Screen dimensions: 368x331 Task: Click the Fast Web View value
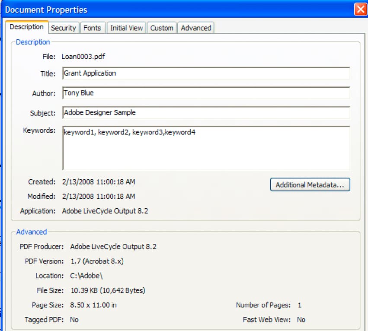click(x=301, y=320)
